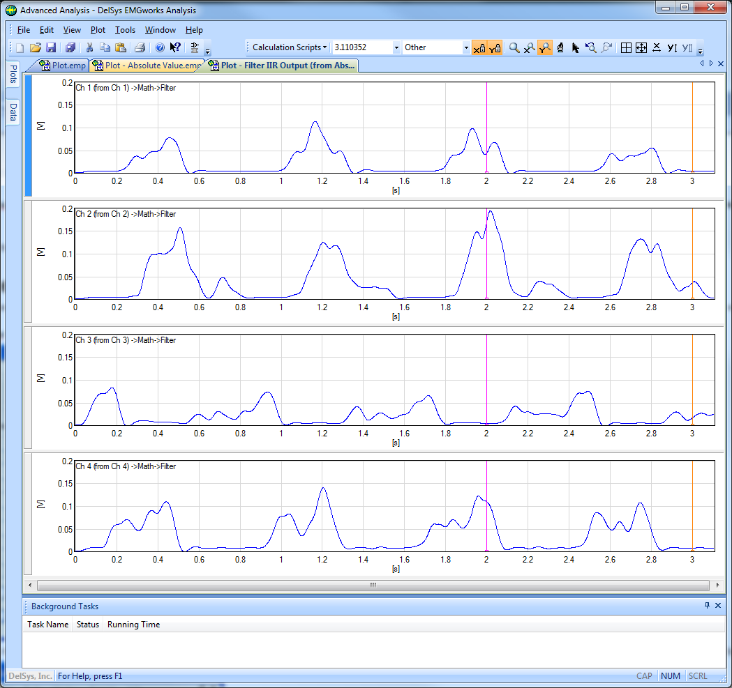Click the grid layout icon
The width and height of the screenshot is (732, 688).
click(x=626, y=48)
